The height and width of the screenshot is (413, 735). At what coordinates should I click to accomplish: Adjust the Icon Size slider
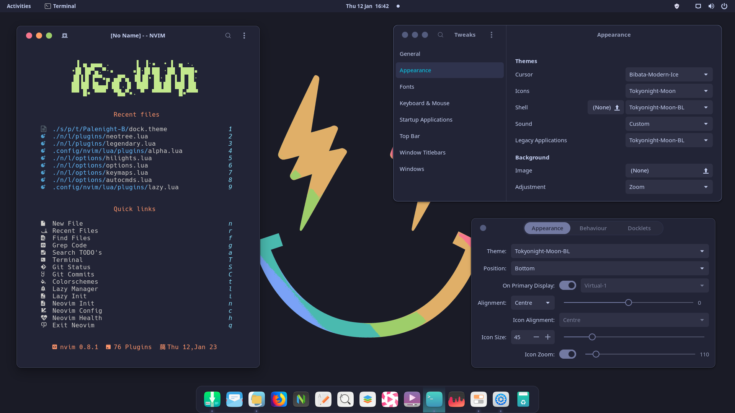[x=634, y=337]
